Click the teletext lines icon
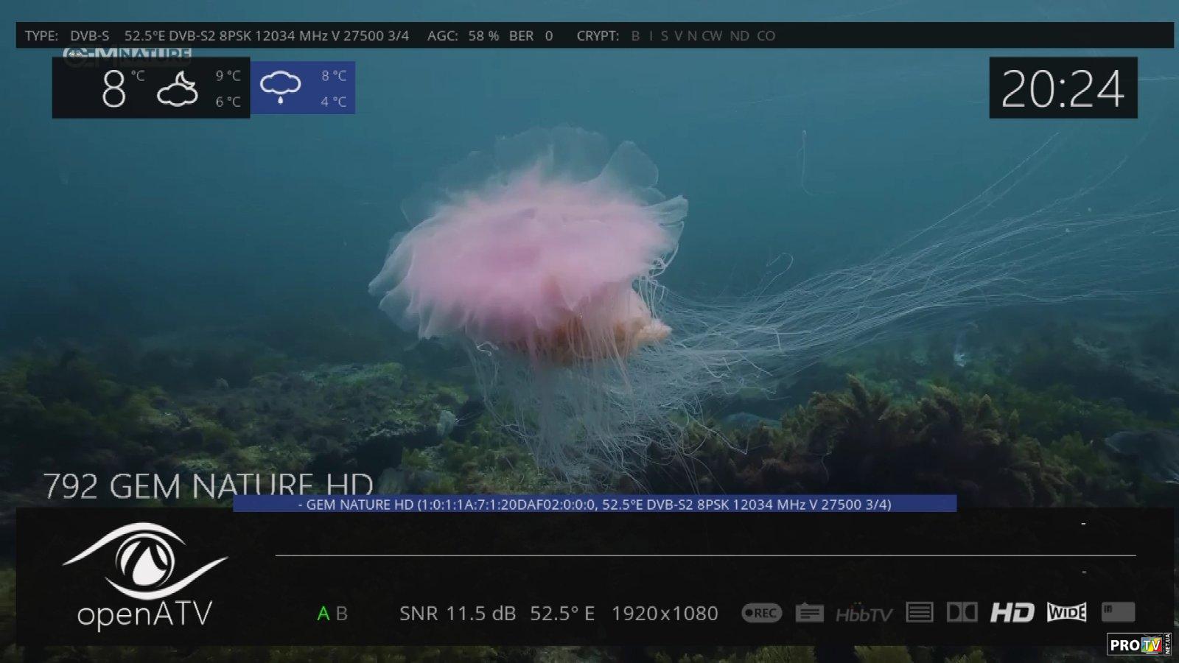 (919, 613)
